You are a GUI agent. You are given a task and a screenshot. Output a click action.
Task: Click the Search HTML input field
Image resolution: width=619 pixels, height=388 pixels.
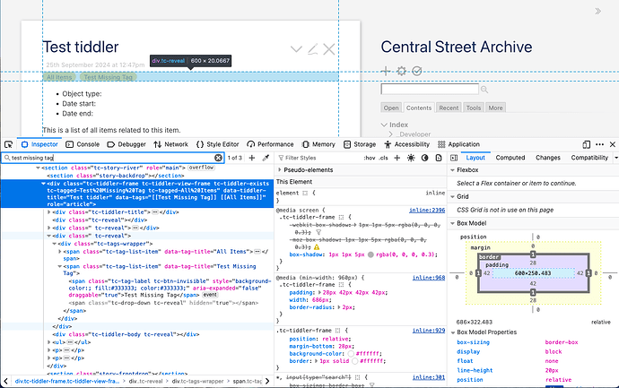pos(112,158)
